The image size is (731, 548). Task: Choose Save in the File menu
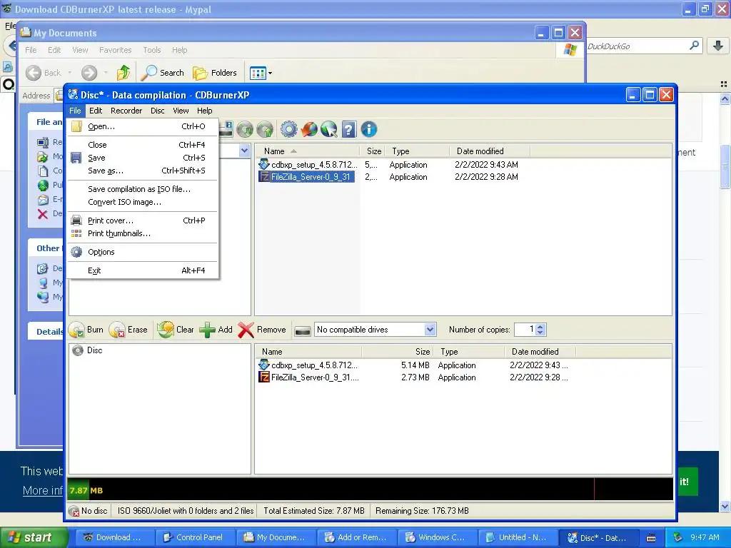(143, 158)
